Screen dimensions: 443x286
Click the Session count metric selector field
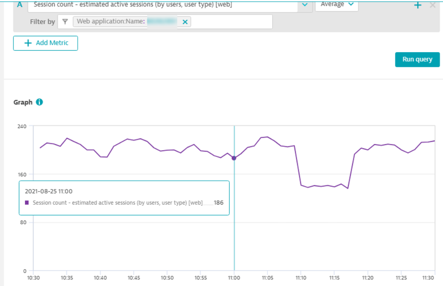point(164,5)
